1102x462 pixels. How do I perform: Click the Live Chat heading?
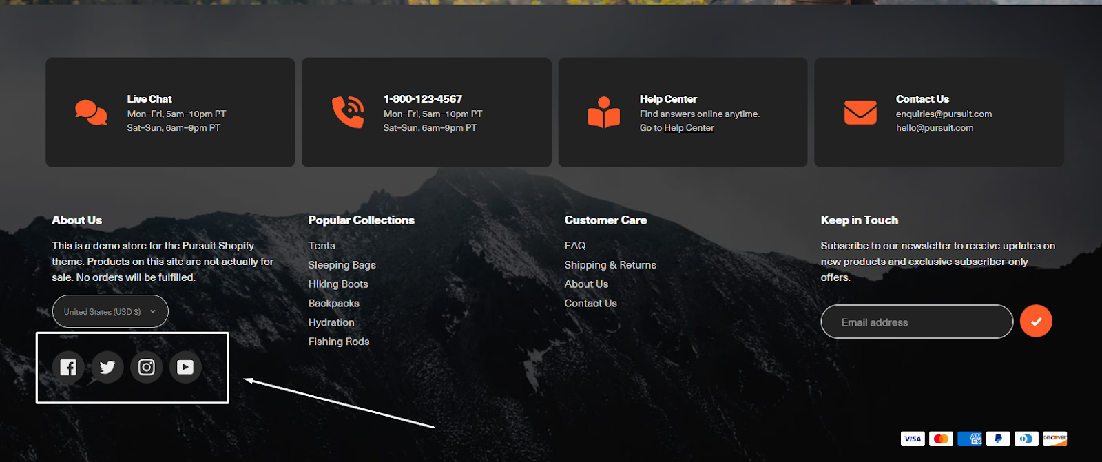click(149, 99)
